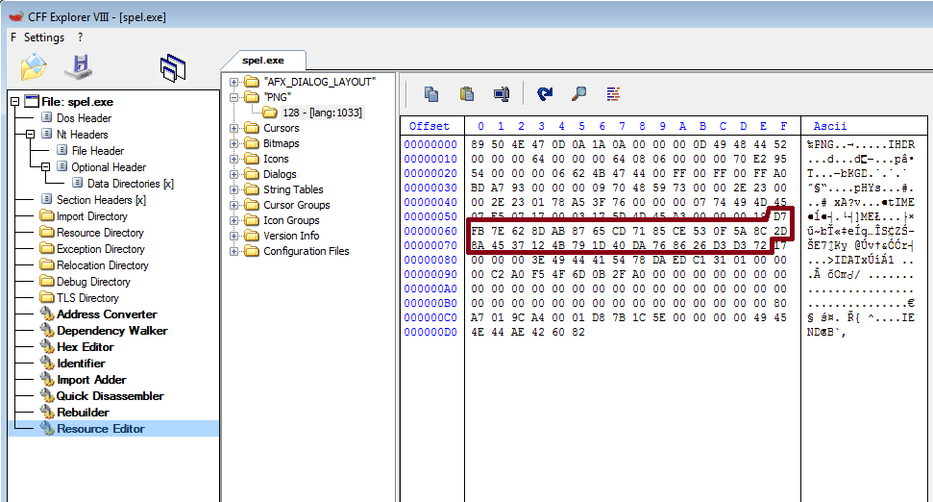Click hex byte 89 at offset 00000000
The image size is (933, 502).
tap(478, 144)
